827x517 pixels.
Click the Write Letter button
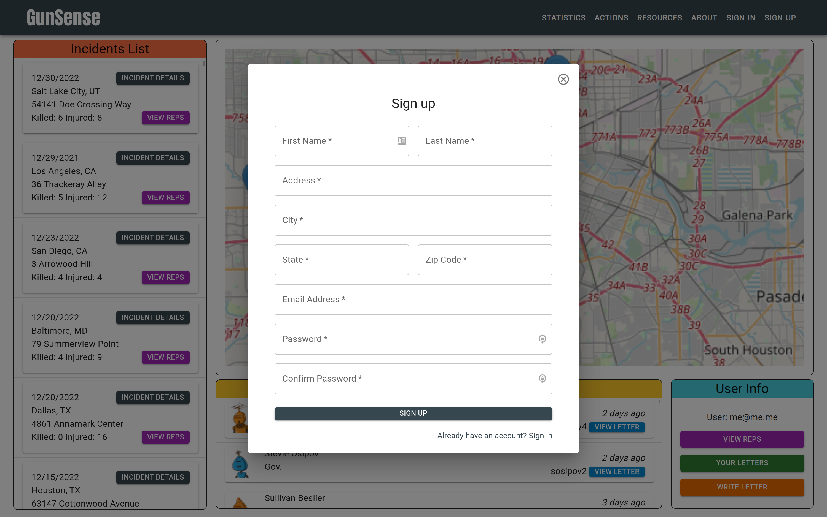[x=742, y=487]
